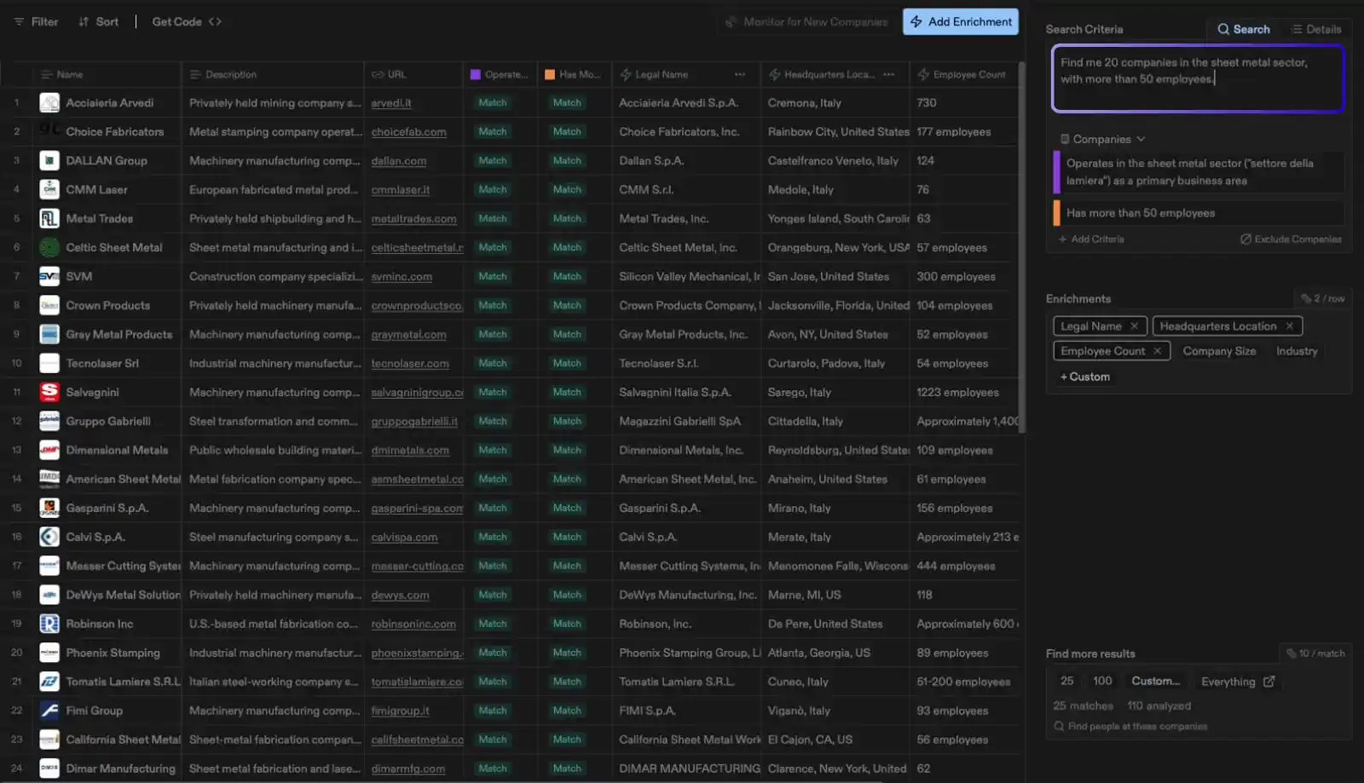Viewport: 1364px width, 783px height.
Task: Click the Name column header
Action: (x=107, y=74)
